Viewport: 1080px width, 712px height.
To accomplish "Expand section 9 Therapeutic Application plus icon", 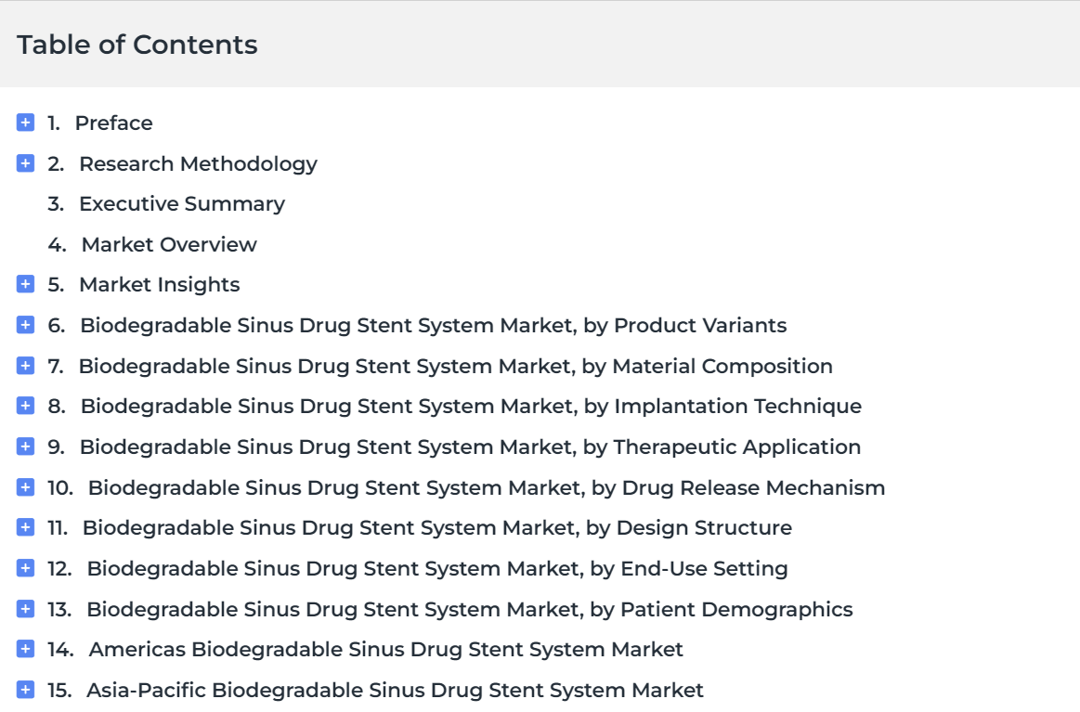I will click(26, 447).
